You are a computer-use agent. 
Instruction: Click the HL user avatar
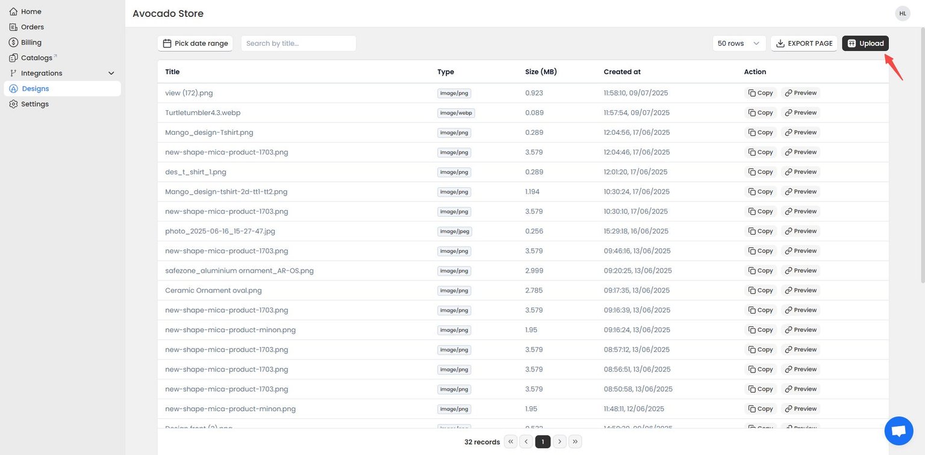(903, 13)
